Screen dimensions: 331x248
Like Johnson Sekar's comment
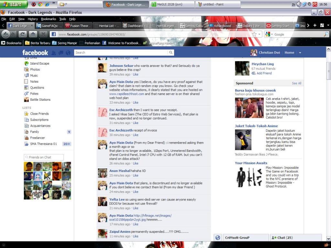[135, 75]
